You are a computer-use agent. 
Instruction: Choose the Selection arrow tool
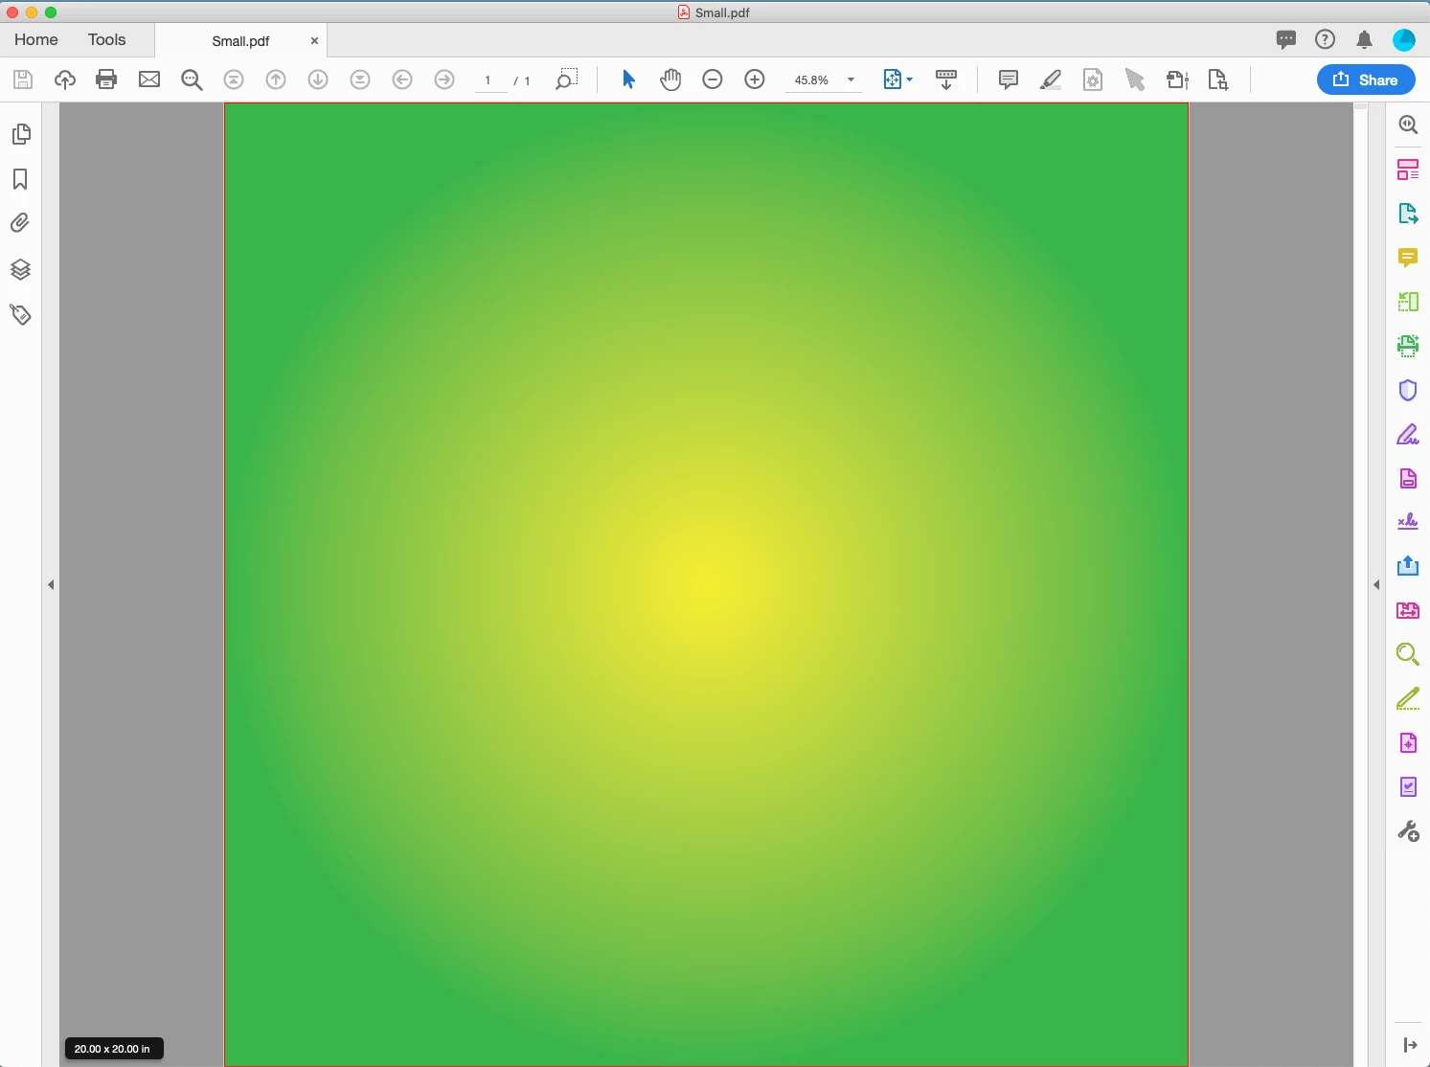pyautogui.click(x=628, y=79)
